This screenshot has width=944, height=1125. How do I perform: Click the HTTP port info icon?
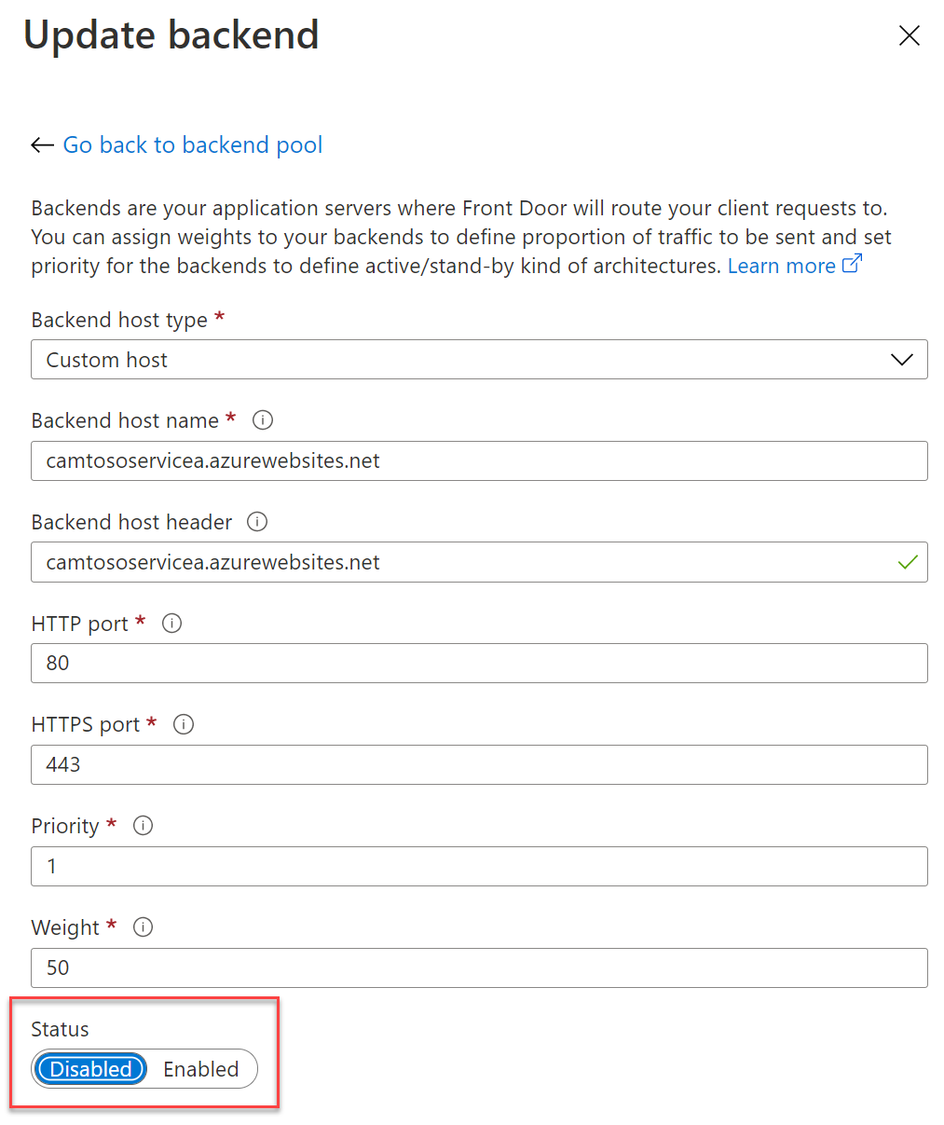point(171,624)
